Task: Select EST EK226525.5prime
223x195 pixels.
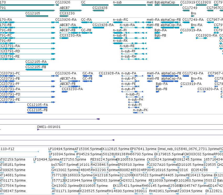Action: (x=93, y=191)
